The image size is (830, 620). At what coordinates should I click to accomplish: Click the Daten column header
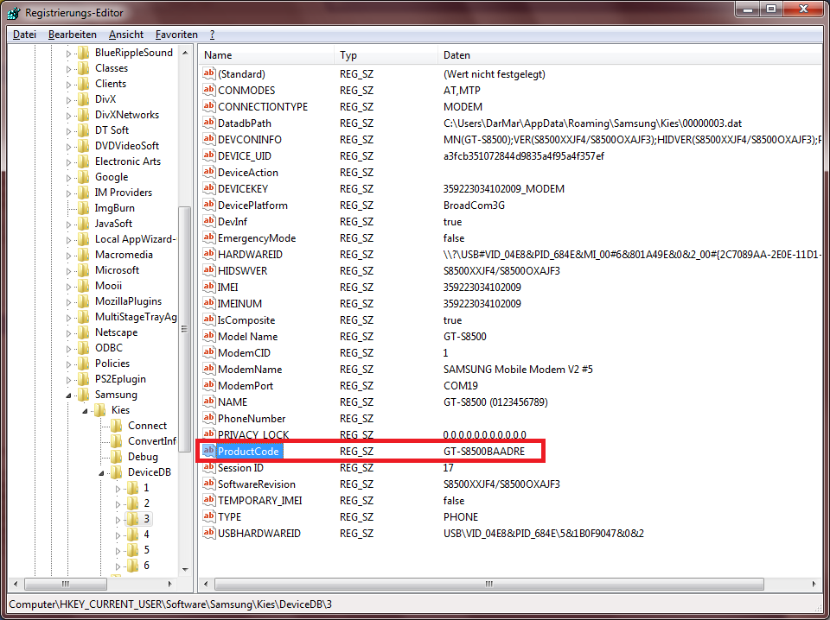pos(630,55)
